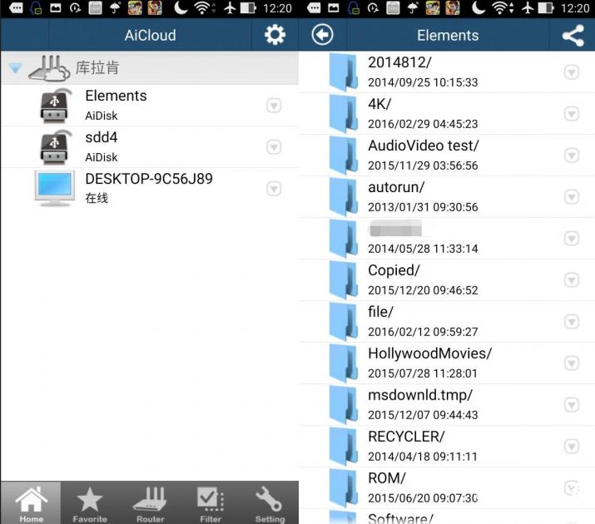Click the msdownld.tmp/ folder icon
Image resolution: width=595 pixels, height=524 pixels.
(344, 405)
